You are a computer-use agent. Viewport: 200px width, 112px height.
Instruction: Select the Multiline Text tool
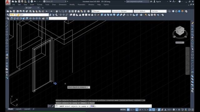7,75
